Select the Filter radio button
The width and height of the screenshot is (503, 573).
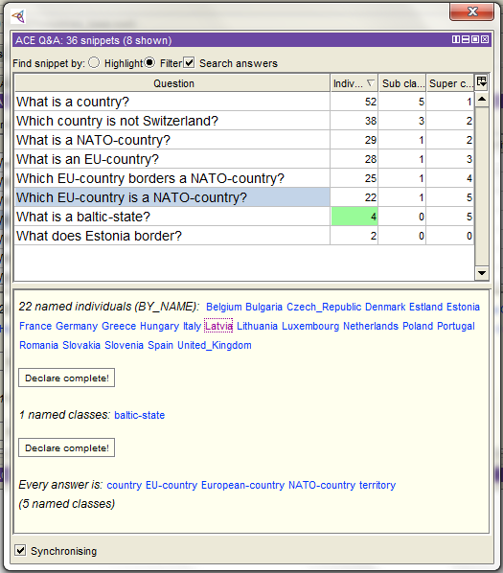pyautogui.click(x=149, y=63)
